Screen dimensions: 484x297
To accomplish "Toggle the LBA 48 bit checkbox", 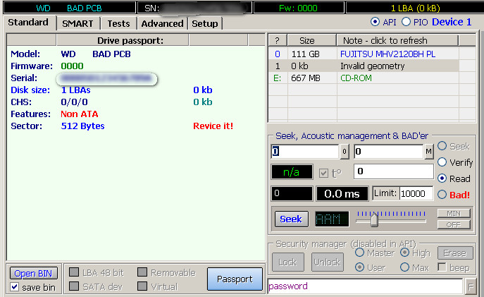I will pyautogui.click(x=74, y=272).
